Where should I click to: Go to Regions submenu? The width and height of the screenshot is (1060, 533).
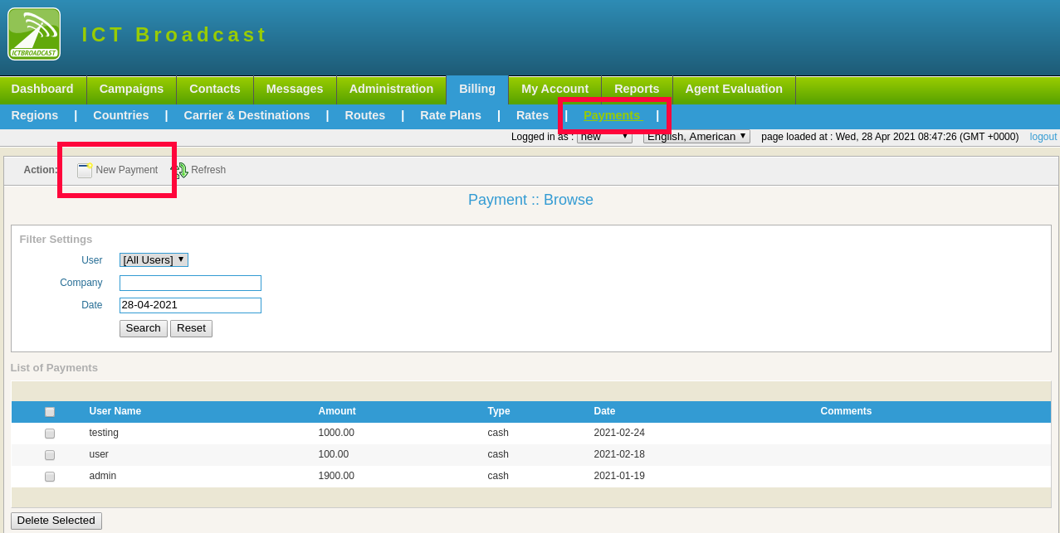point(35,115)
